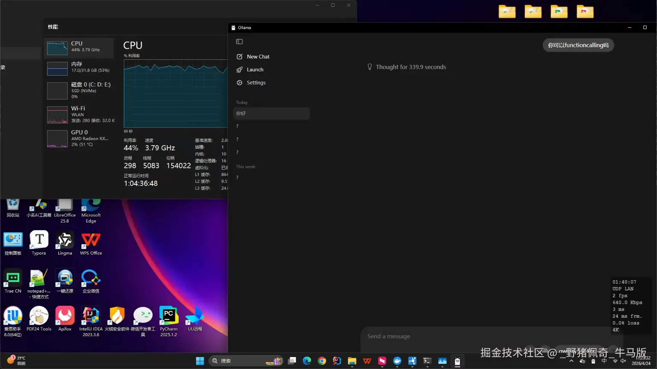Open the Typora desktop icon
657x369 pixels.
(x=39, y=241)
